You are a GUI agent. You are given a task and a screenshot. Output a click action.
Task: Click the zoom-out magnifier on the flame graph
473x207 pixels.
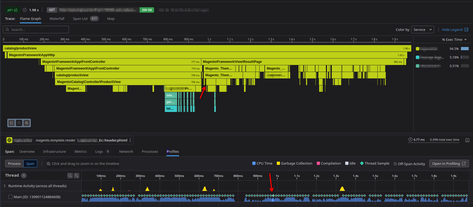[19, 123]
